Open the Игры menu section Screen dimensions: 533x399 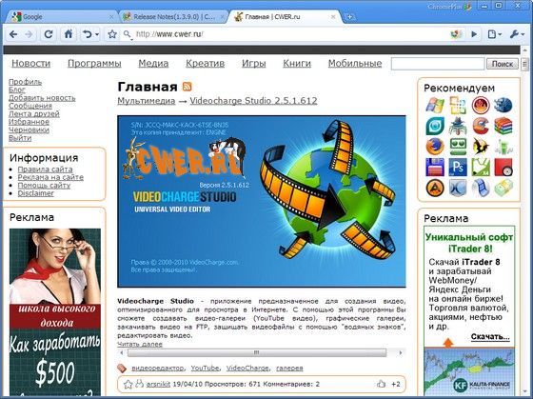pyautogui.click(x=254, y=63)
